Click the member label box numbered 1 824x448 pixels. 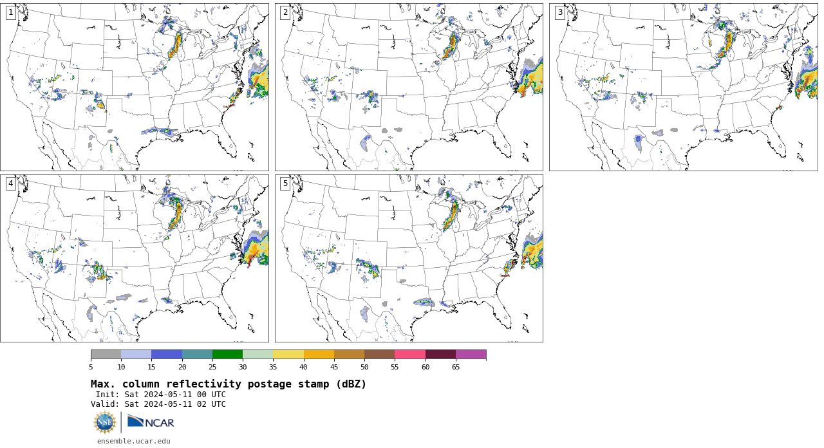coord(10,12)
